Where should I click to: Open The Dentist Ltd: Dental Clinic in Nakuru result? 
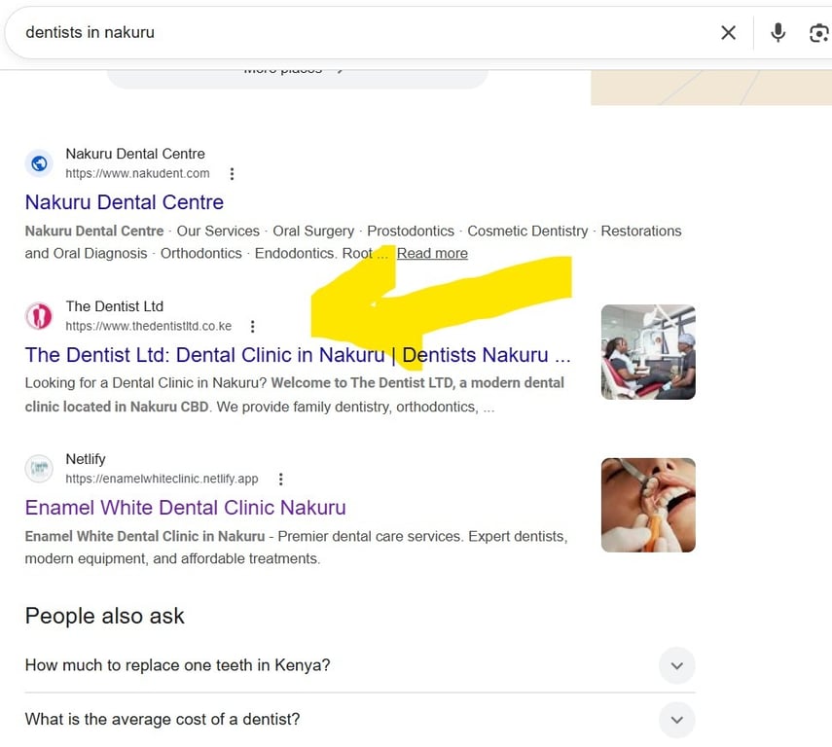click(x=298, y=355)
